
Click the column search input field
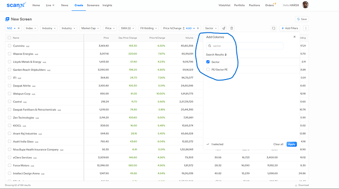245,46
